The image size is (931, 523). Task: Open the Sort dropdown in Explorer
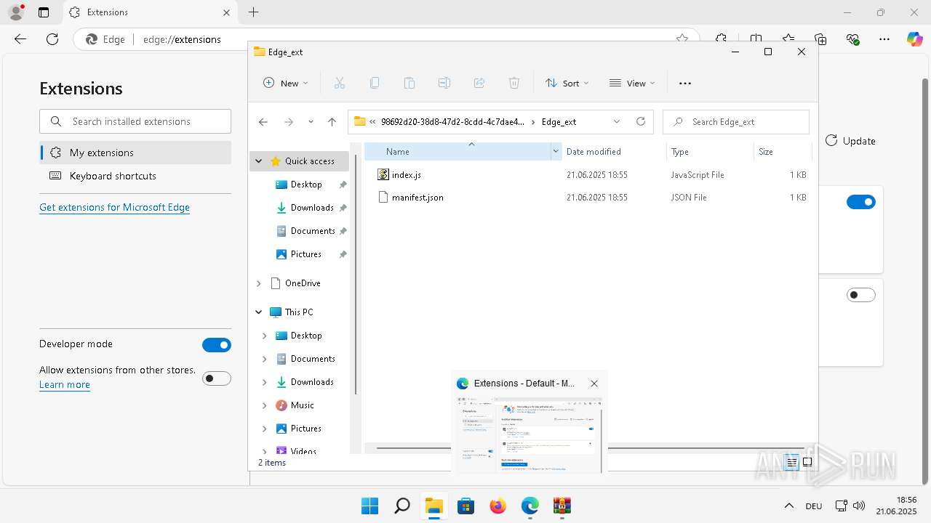(x=567, y=84)
